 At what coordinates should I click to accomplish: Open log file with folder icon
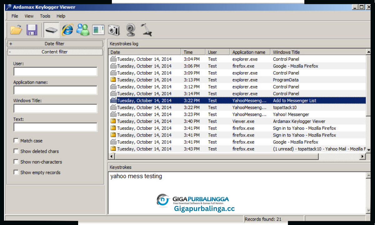click(x=16, y=30)
